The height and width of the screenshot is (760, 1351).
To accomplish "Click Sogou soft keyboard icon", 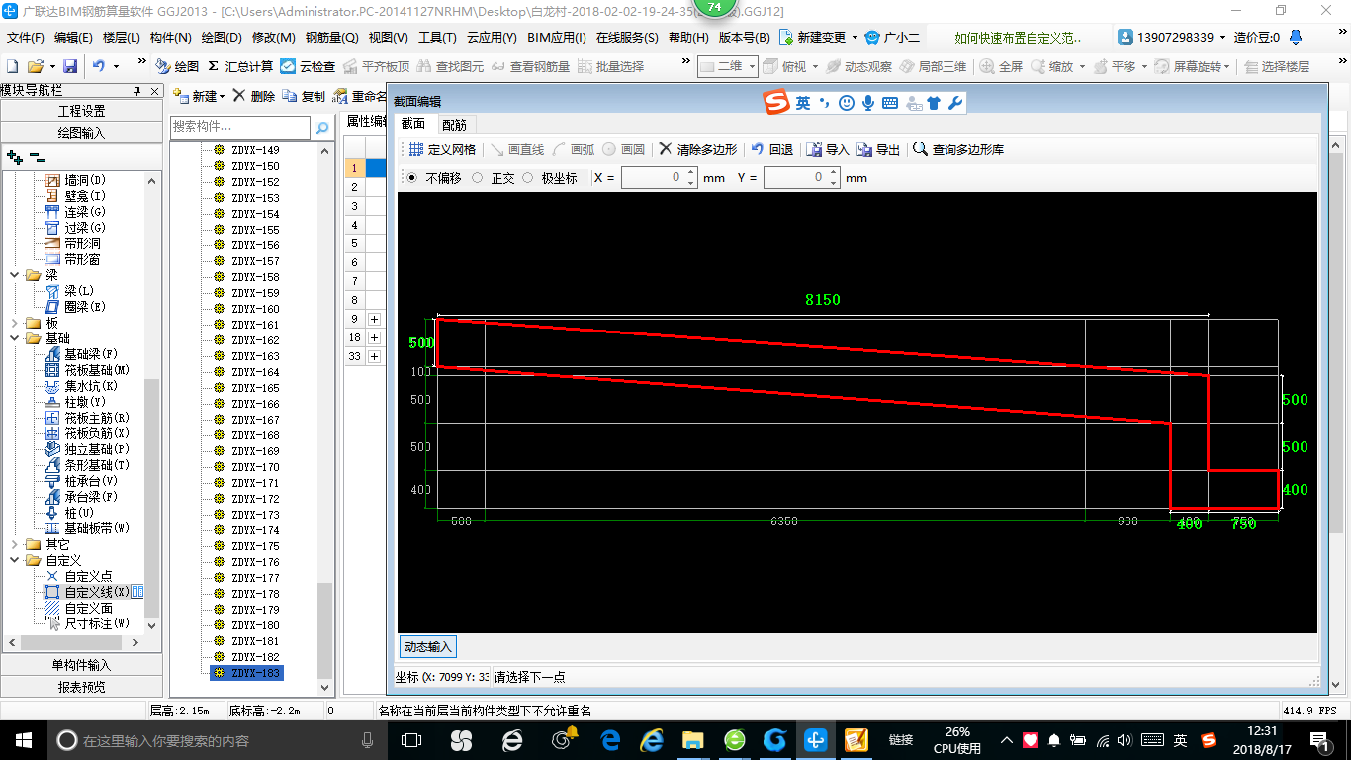I will (890, 102).
